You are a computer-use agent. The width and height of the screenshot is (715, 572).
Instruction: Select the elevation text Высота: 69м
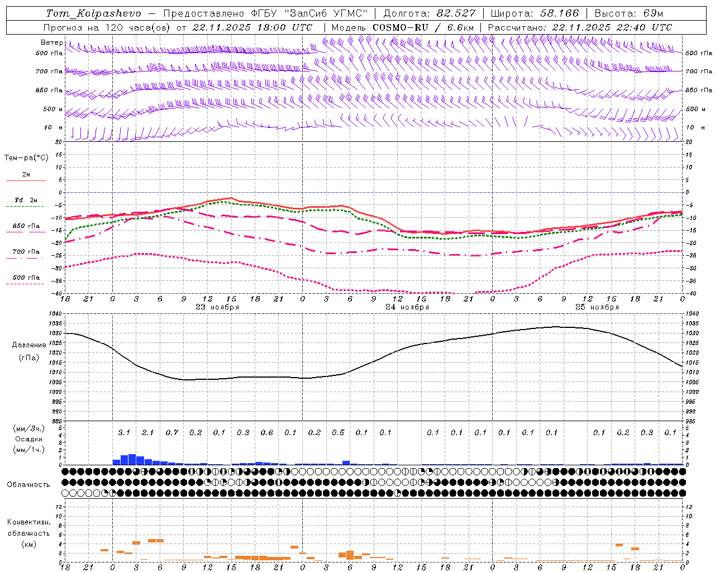[629, 13]
